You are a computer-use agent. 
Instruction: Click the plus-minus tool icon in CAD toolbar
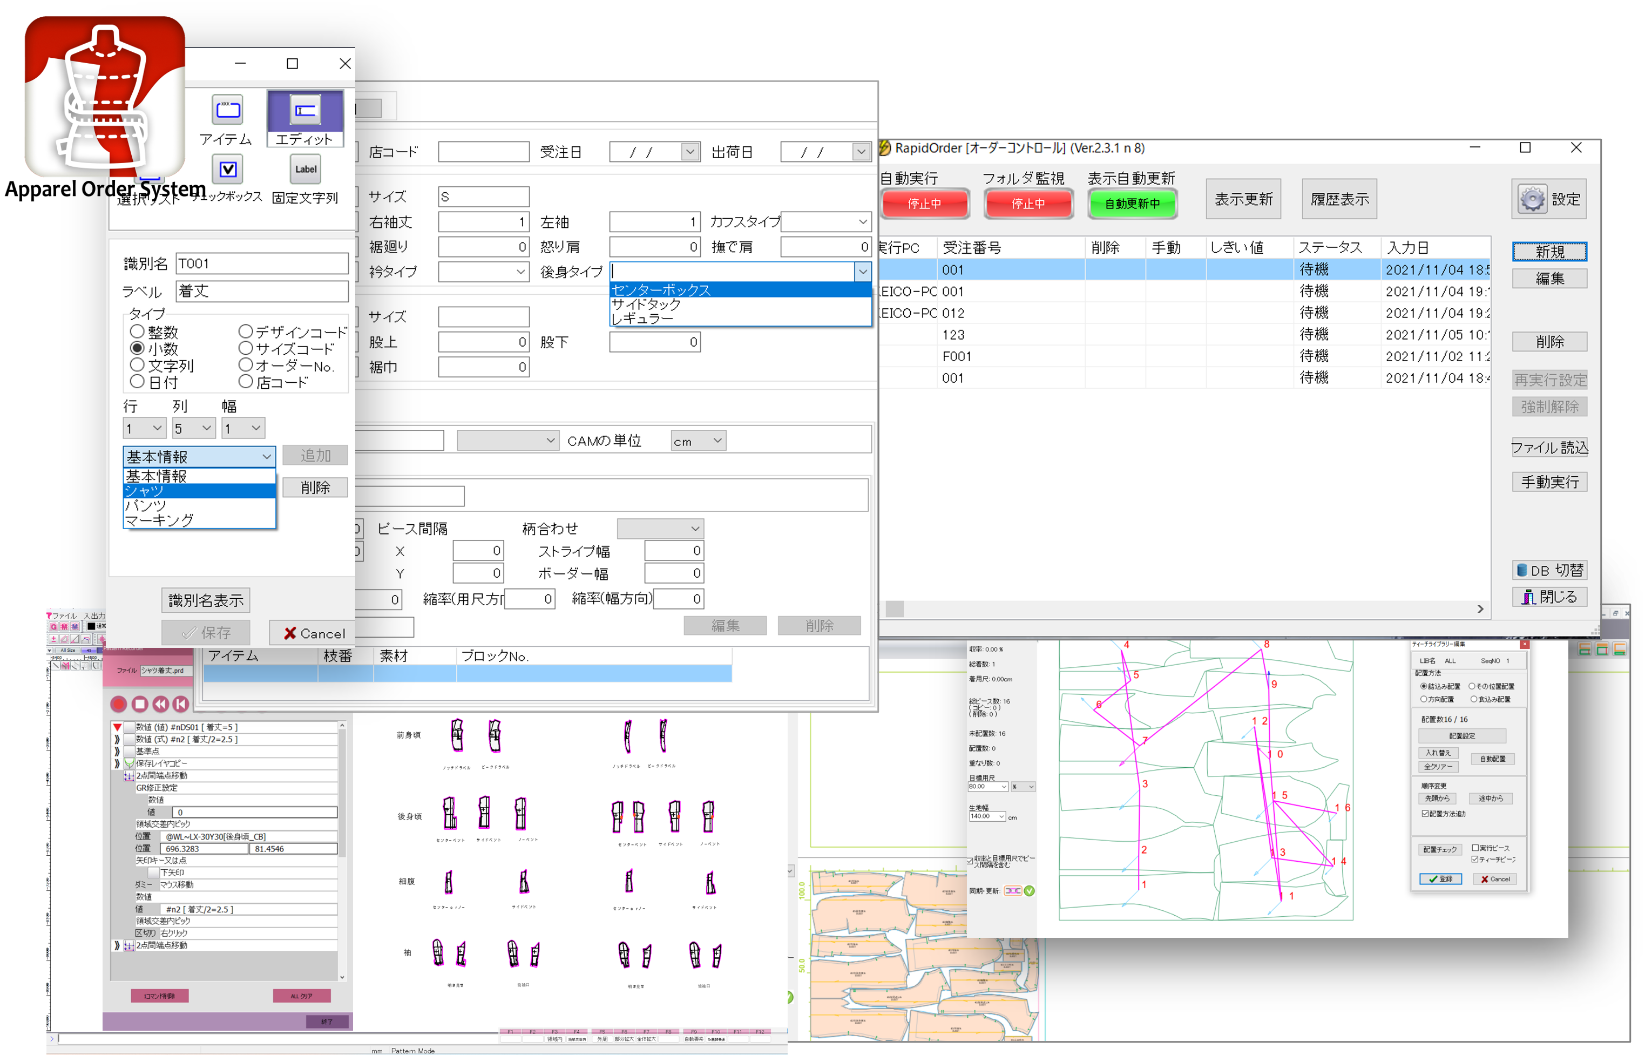point(53,639)
